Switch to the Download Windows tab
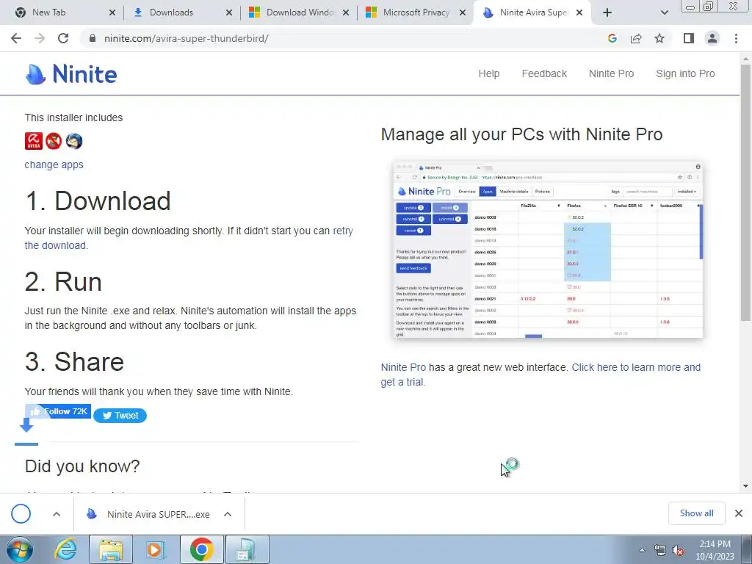752x564 pixels. coord(298,12)
